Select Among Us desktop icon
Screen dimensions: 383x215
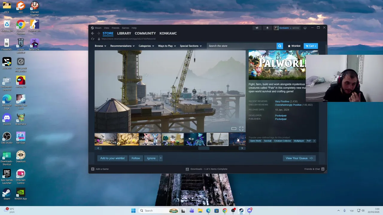click(x=21, y=82)
